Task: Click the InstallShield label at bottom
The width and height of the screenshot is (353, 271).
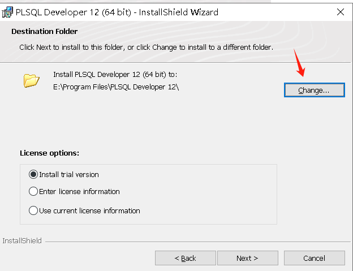Action: (x=21, y=241)
